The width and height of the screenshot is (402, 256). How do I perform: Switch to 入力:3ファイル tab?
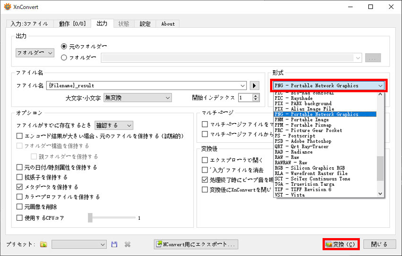tap(29, 24)
